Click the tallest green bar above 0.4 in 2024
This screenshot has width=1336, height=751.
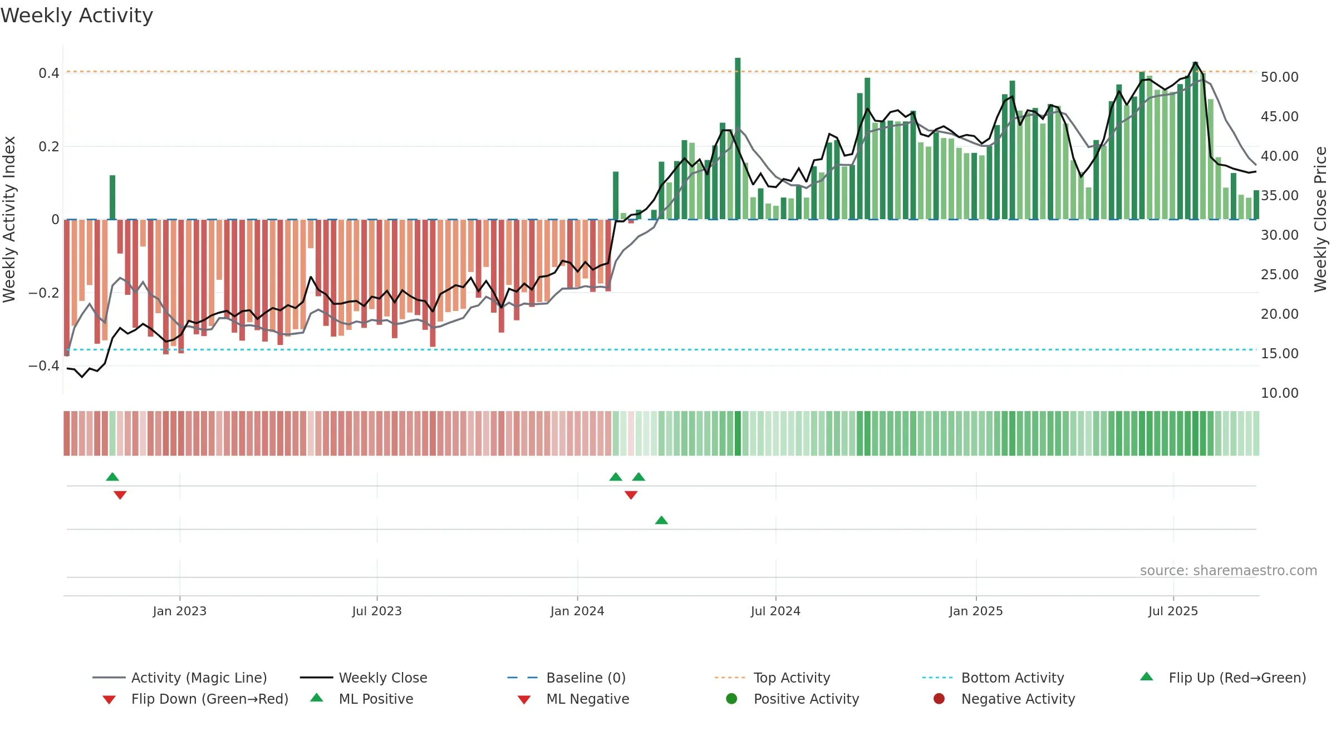pos(738,139)
